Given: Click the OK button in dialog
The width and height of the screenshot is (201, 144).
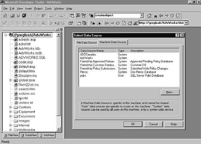Looking at the screenshot, I should [x=133, y=124].
